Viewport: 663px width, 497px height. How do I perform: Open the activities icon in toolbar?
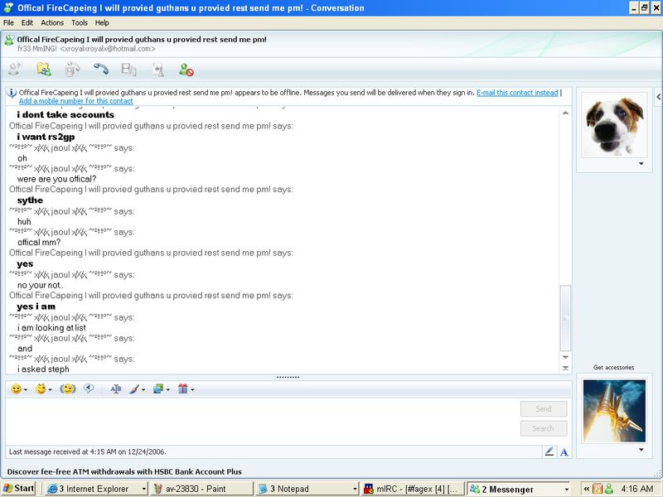pos(128,70)
